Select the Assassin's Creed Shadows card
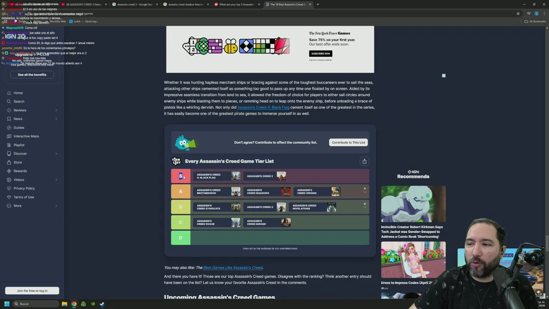This screenshot has height=309, width=549. 267,191
